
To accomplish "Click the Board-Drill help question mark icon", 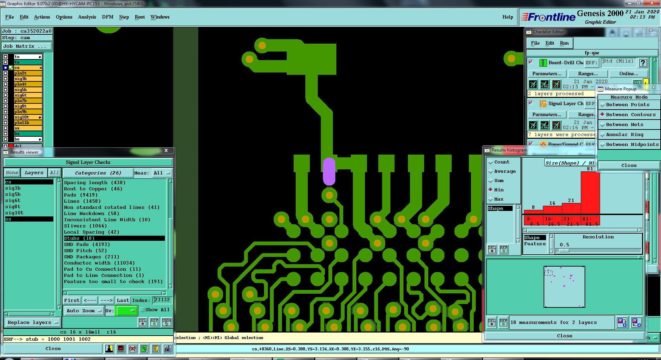I will 643,63.
